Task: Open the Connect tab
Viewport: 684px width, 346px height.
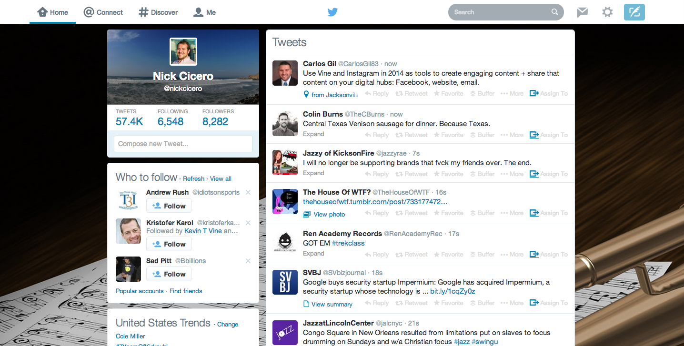Action: tap(103, 12)
